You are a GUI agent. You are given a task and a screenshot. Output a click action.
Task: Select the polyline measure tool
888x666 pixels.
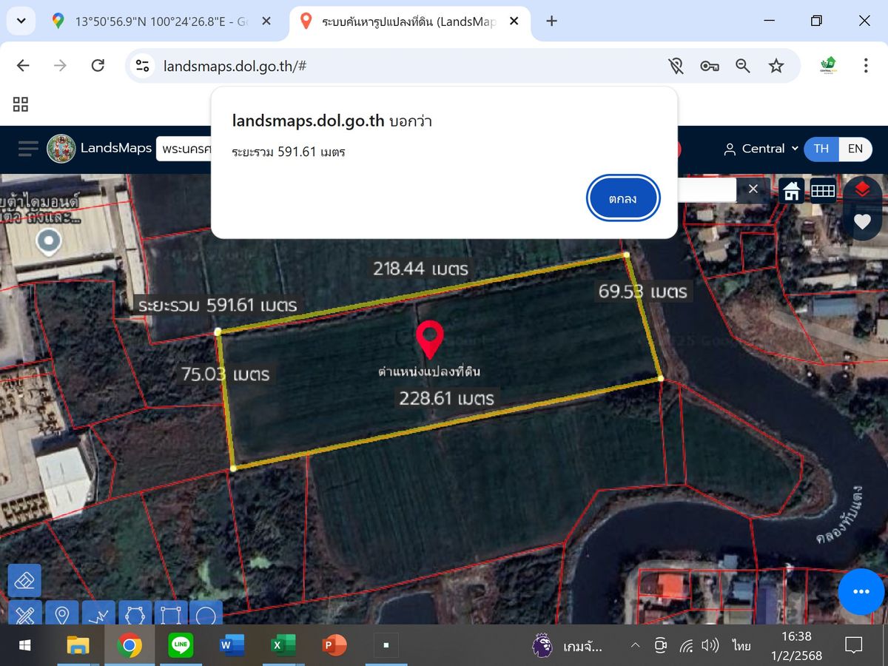click(x=98, y=614)
